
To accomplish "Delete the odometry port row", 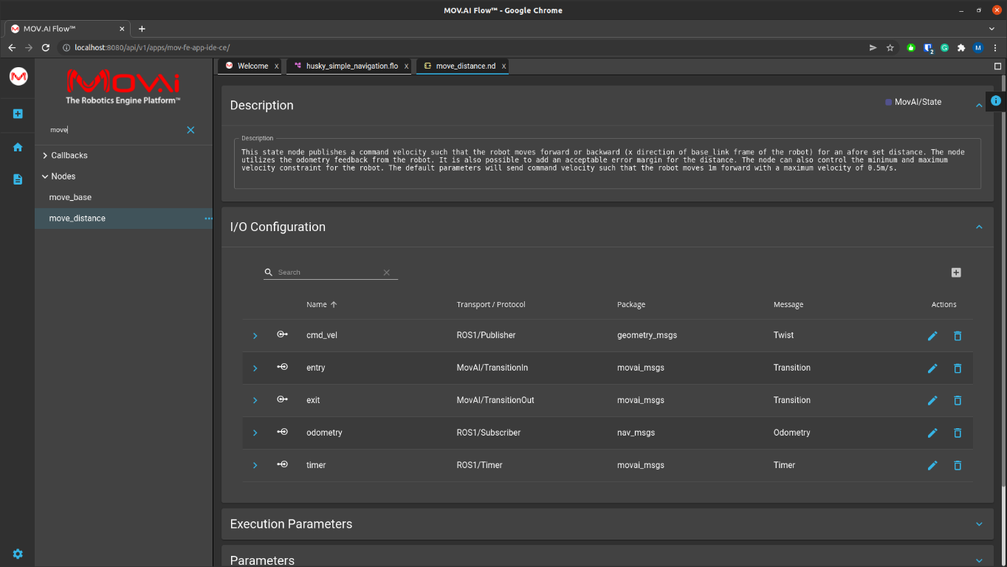I will click(x=958, y=433).
